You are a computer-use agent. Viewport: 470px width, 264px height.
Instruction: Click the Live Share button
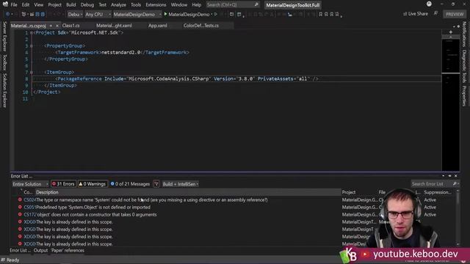point(416,14)
